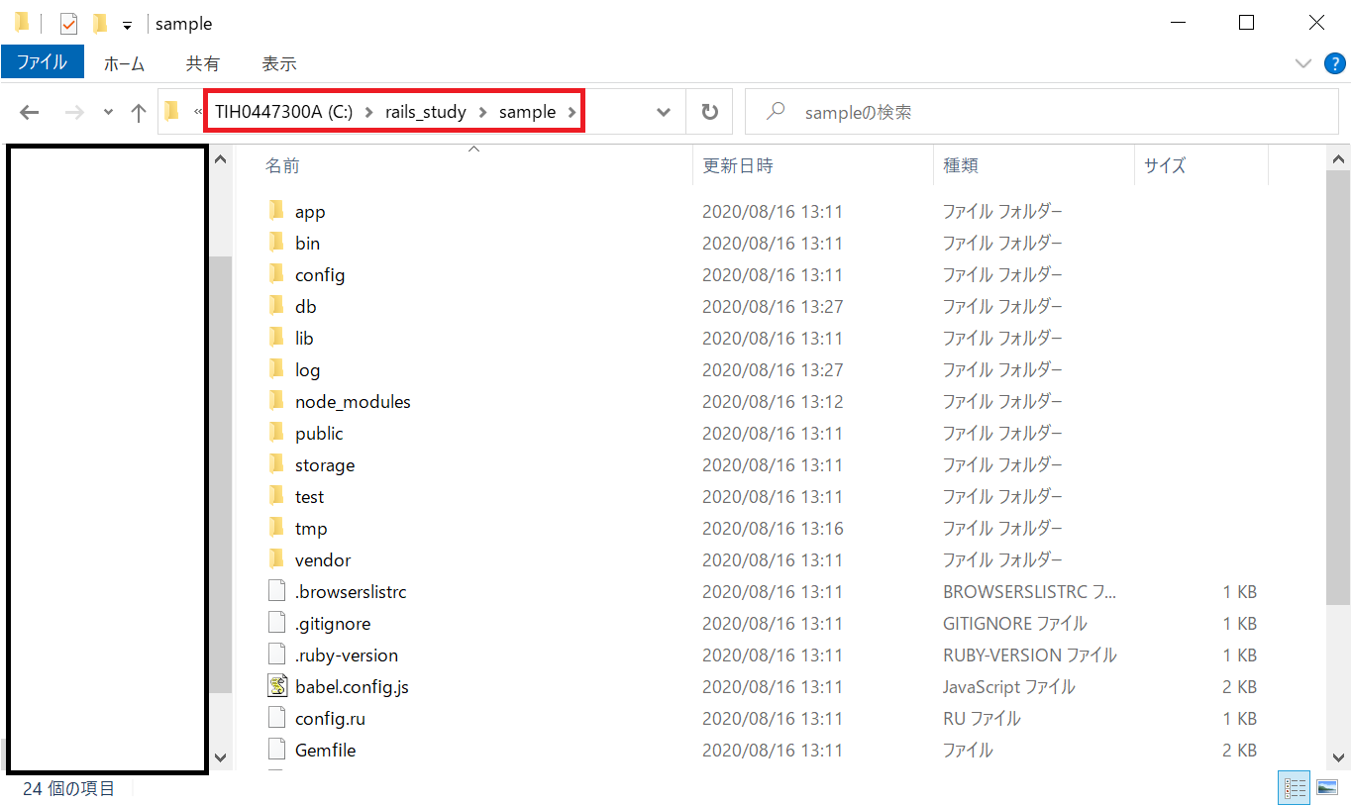Go back to previous folder
The width and height of the screenshot is (1352, 806).
[29, 113]
